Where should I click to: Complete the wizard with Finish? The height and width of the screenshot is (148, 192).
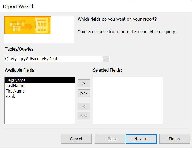pos(175,139)
